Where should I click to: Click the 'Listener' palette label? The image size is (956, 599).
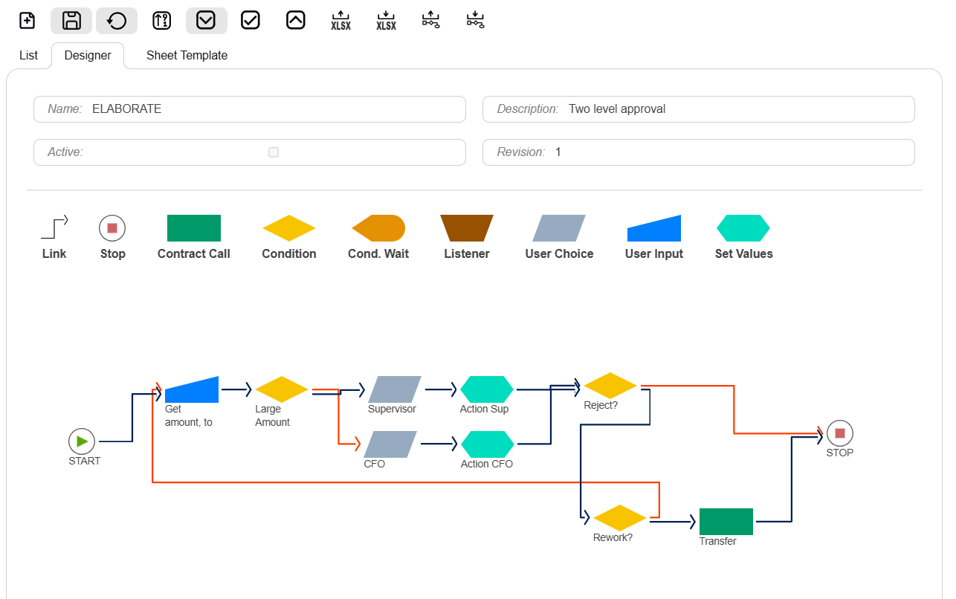click(x=467, y=254)
